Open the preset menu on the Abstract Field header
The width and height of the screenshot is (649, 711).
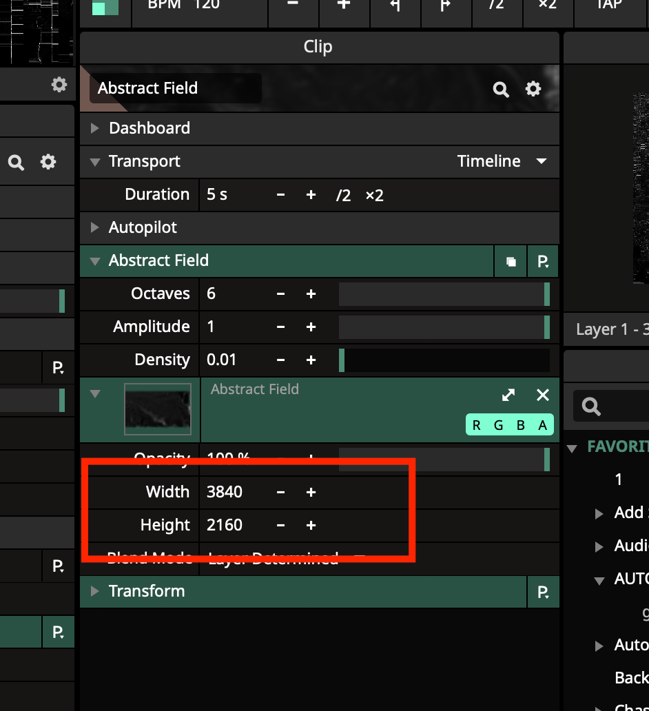[x=543, y=261]
